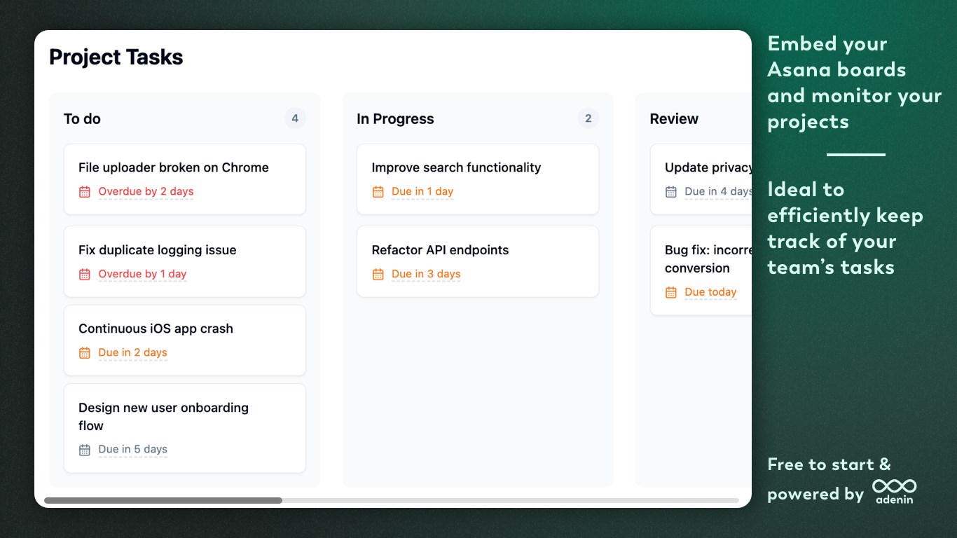Screen dimensions: 957x538
Task: Click calendar icon on onboarding flow task
Action: [85, 450]
